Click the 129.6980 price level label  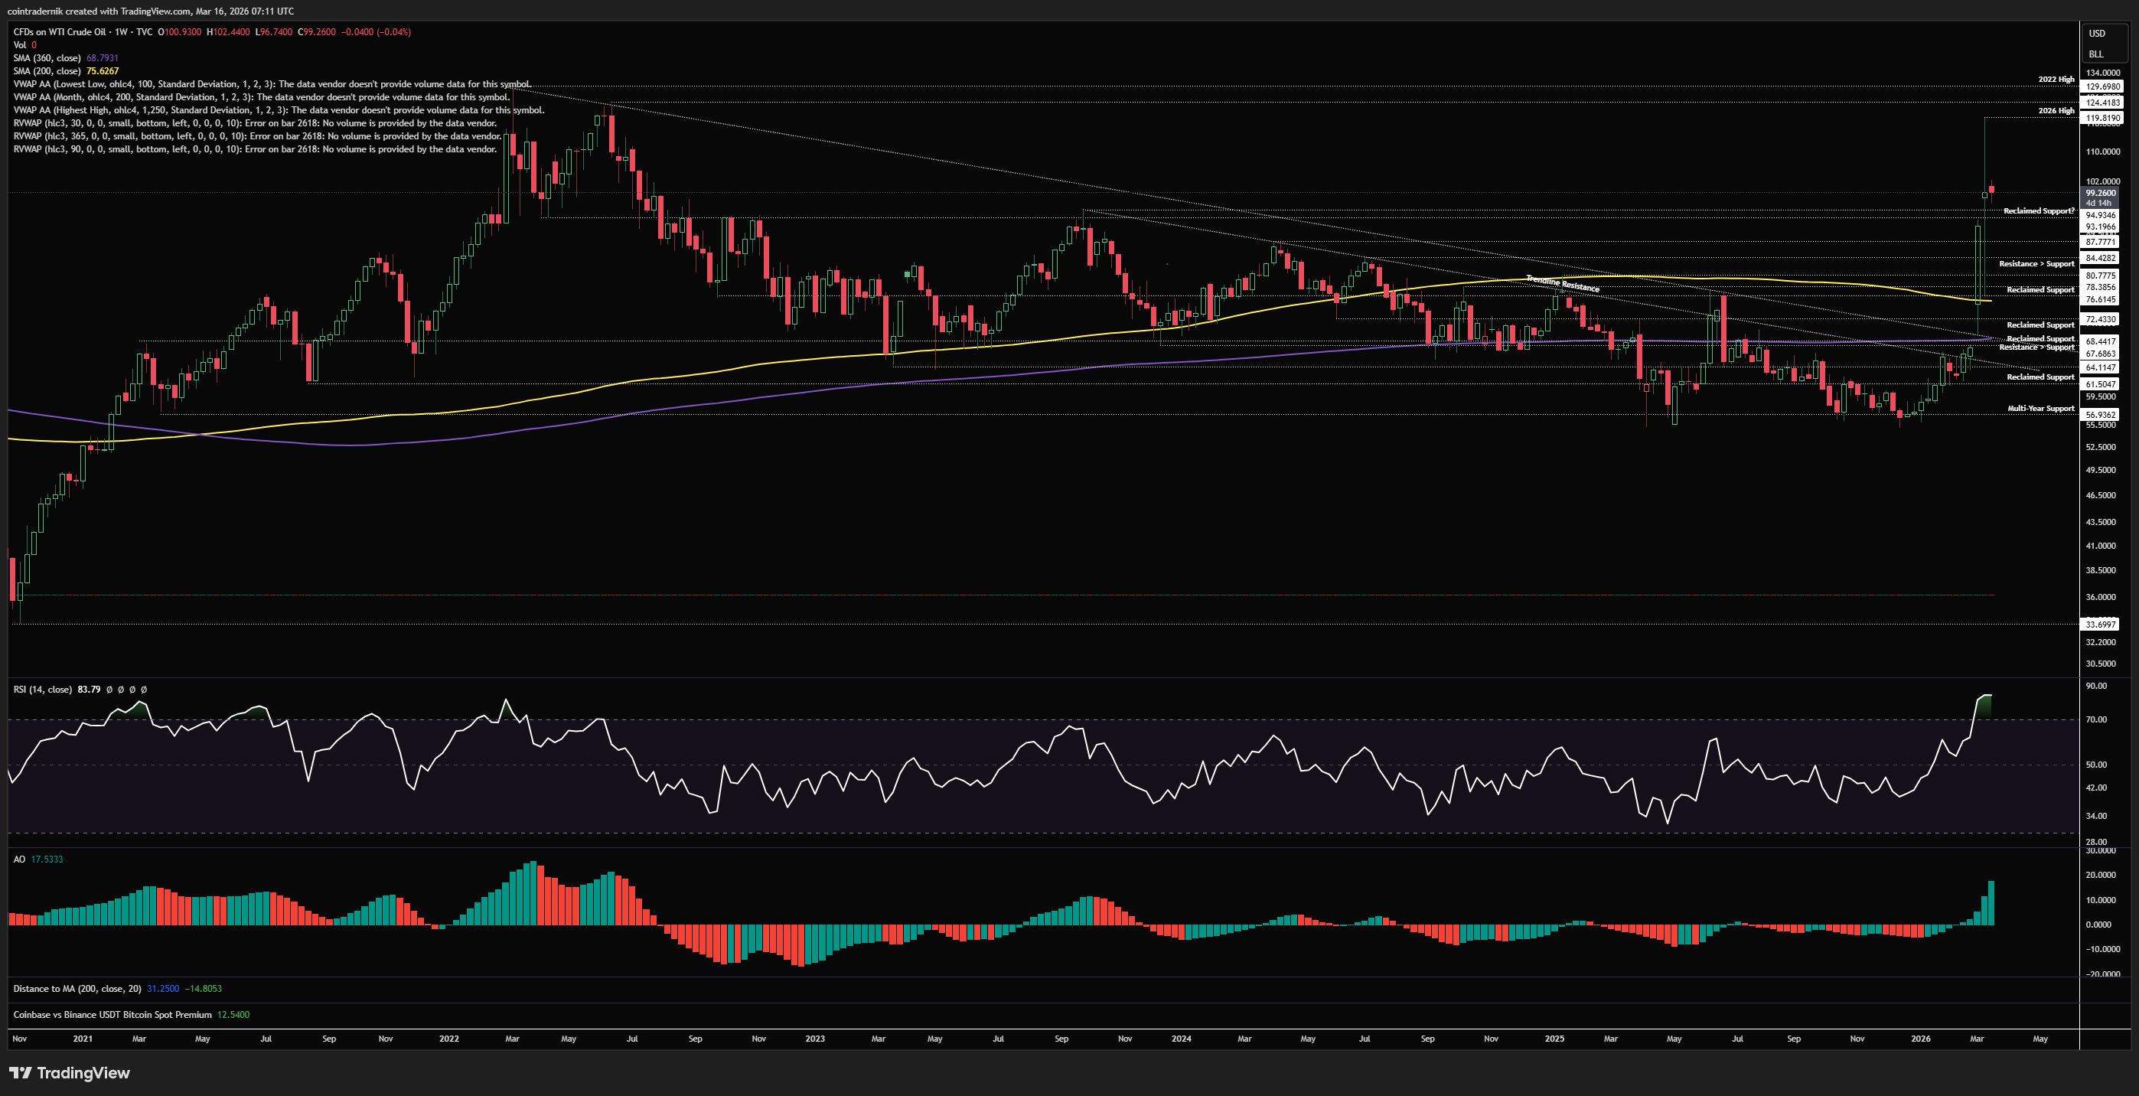tap(2102, 86)
